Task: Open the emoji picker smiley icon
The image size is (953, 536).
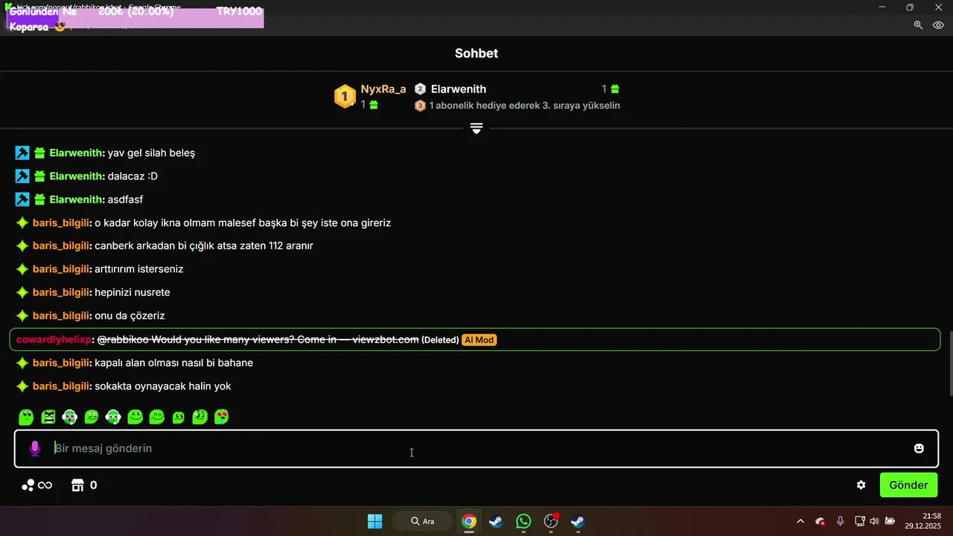Action: (919, 448)
